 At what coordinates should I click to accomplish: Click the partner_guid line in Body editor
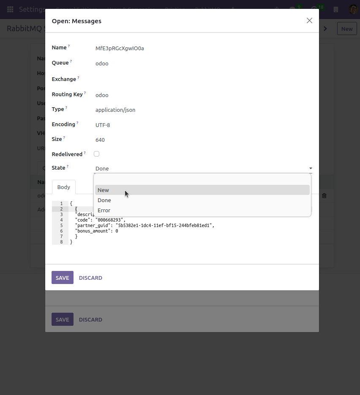click(x=145, y=225)
